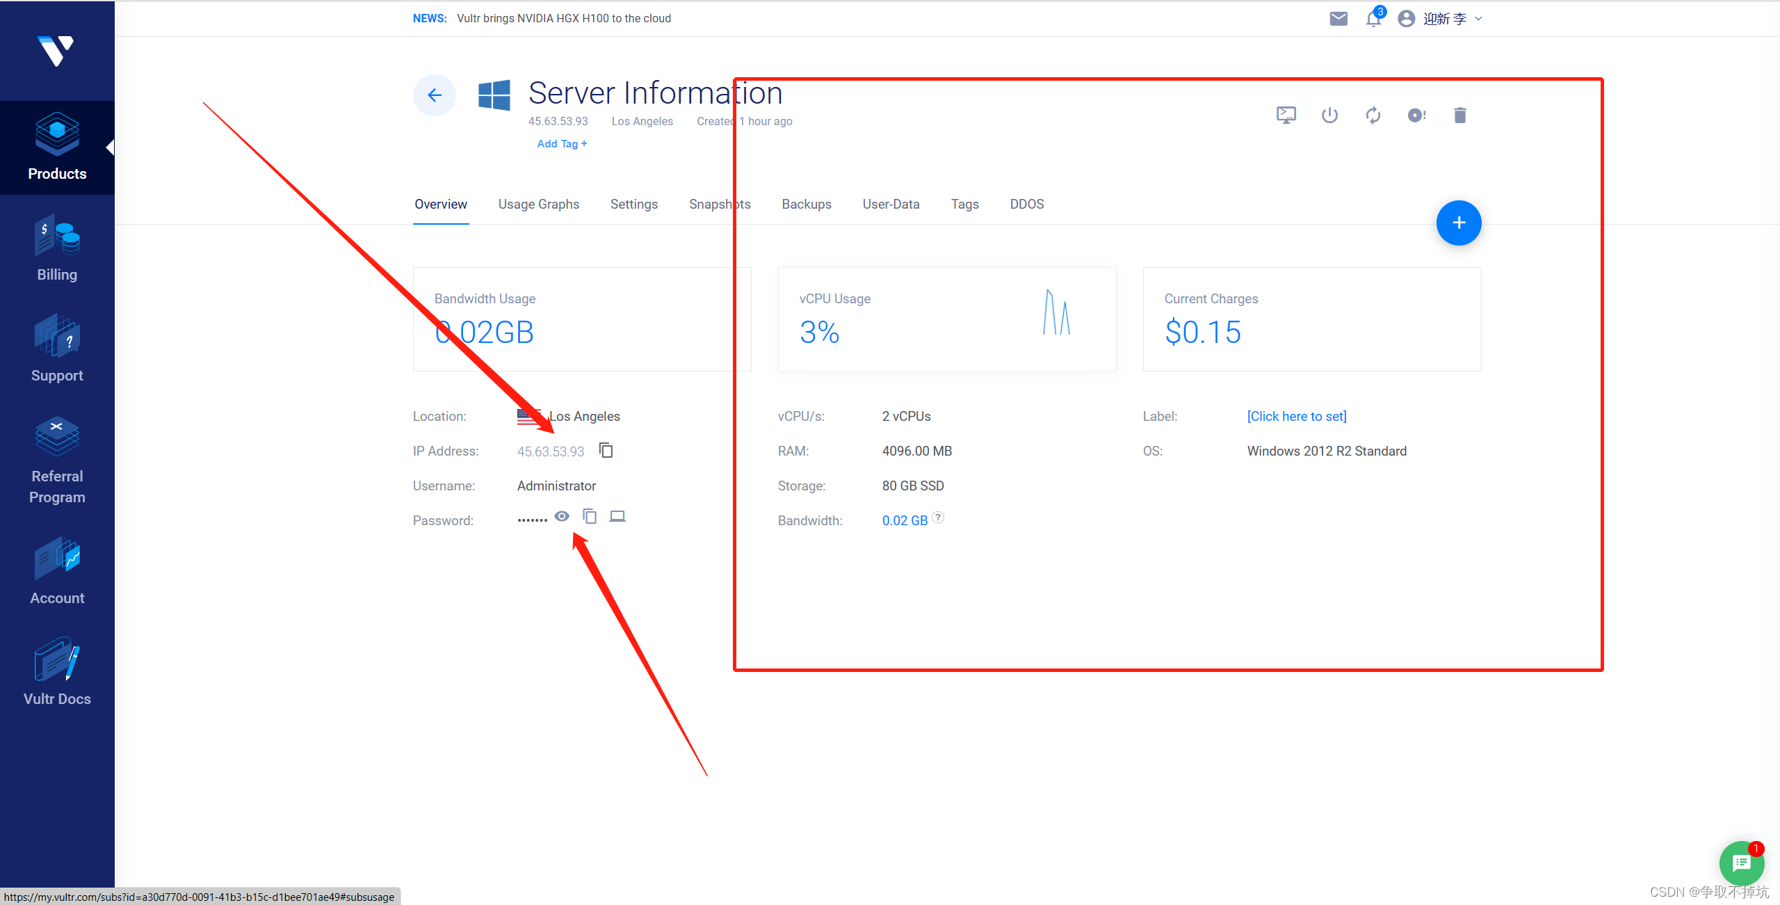1780x905 pixels.
Task: Open the Backups tab
Action: click(807, 205)
